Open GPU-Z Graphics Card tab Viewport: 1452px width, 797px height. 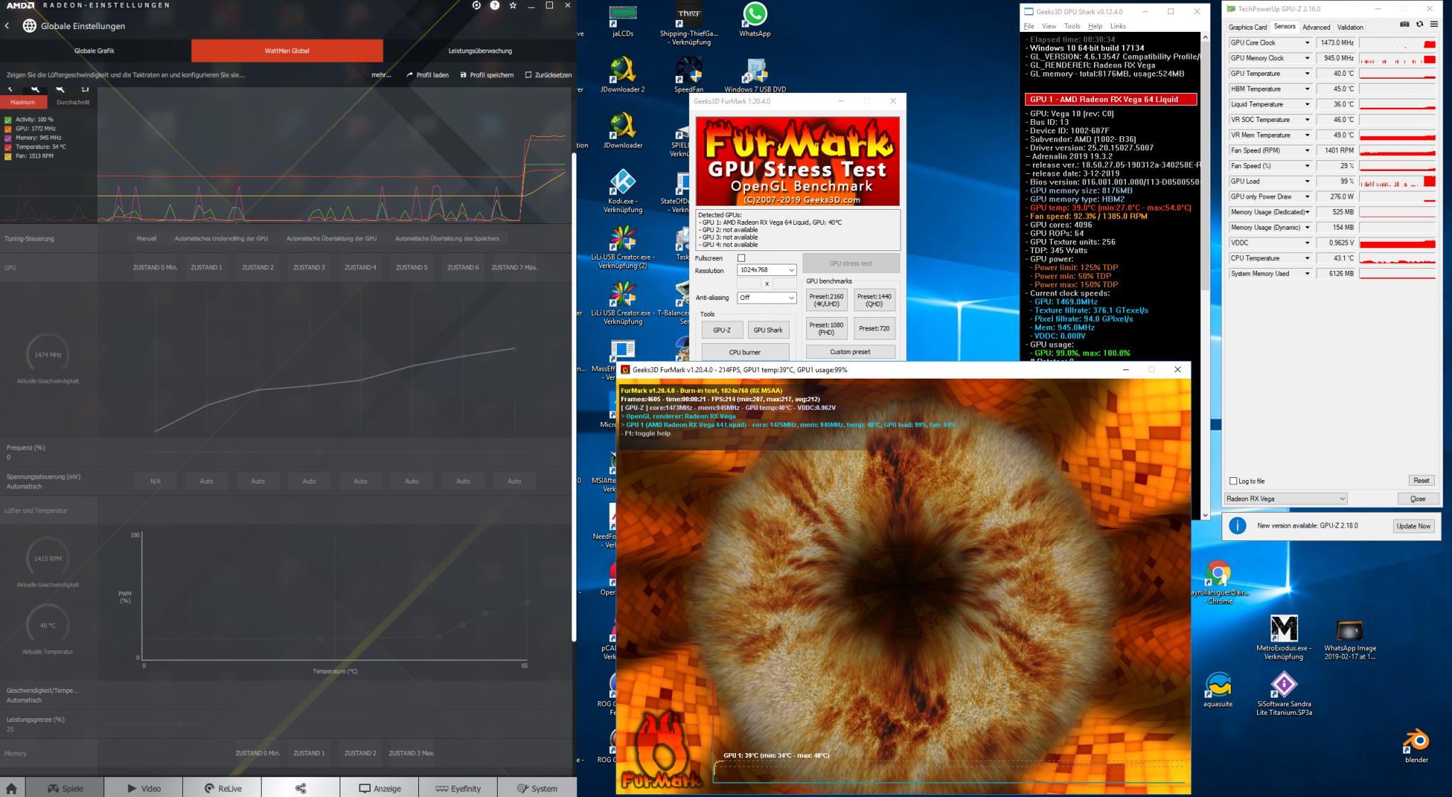click(x=1247, y=27)
